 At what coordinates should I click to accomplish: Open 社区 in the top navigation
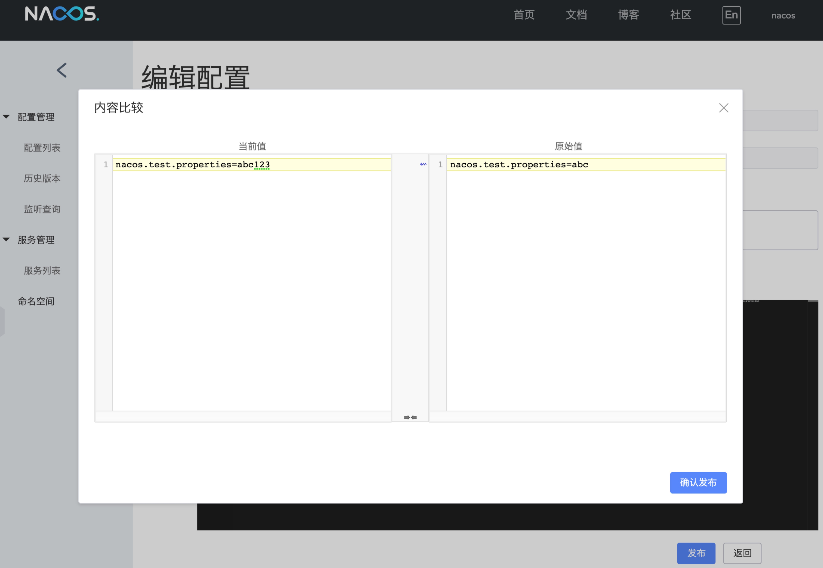680,15
